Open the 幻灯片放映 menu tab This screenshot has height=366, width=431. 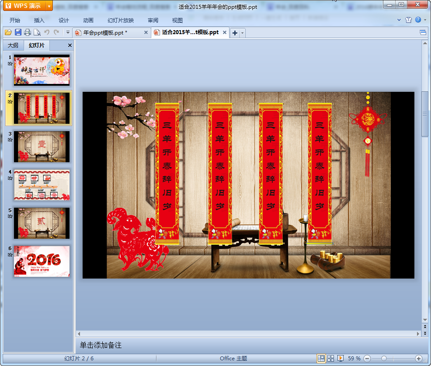coord(121,21)
